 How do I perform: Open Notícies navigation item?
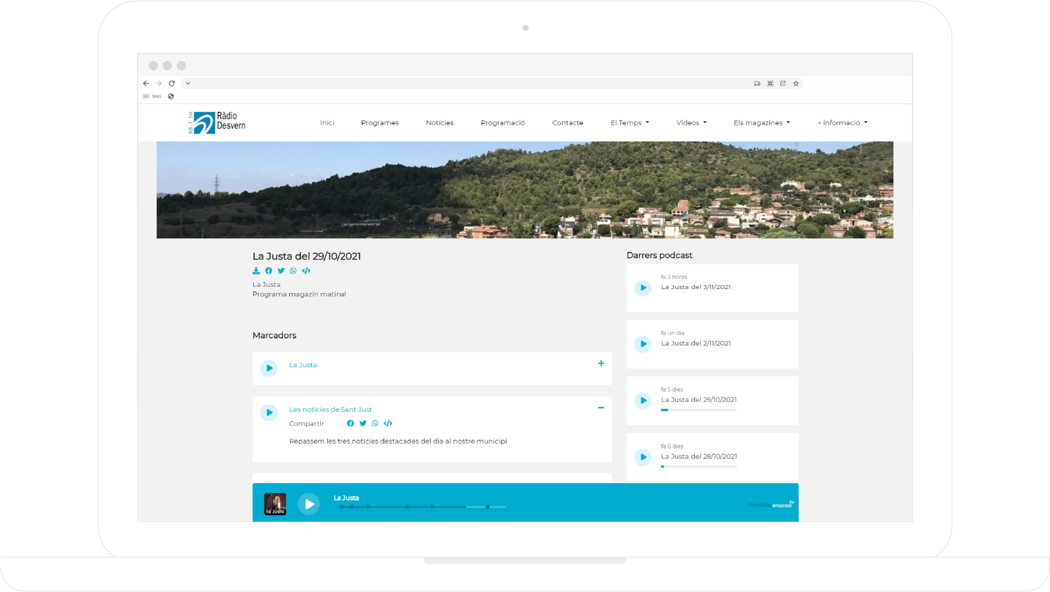point(439,123)
